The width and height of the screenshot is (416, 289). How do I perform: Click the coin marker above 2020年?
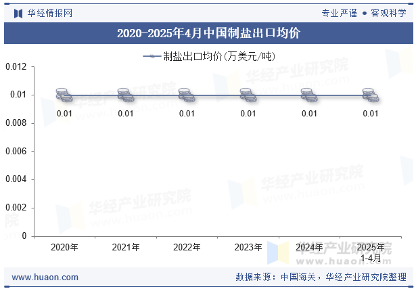(64, 95)
